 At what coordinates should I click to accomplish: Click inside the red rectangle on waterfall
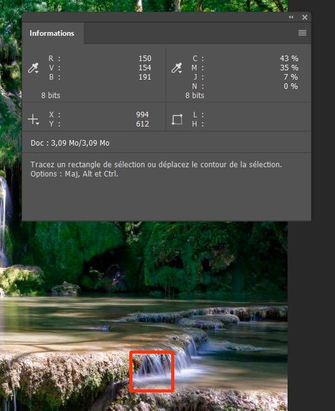point(152,371)
